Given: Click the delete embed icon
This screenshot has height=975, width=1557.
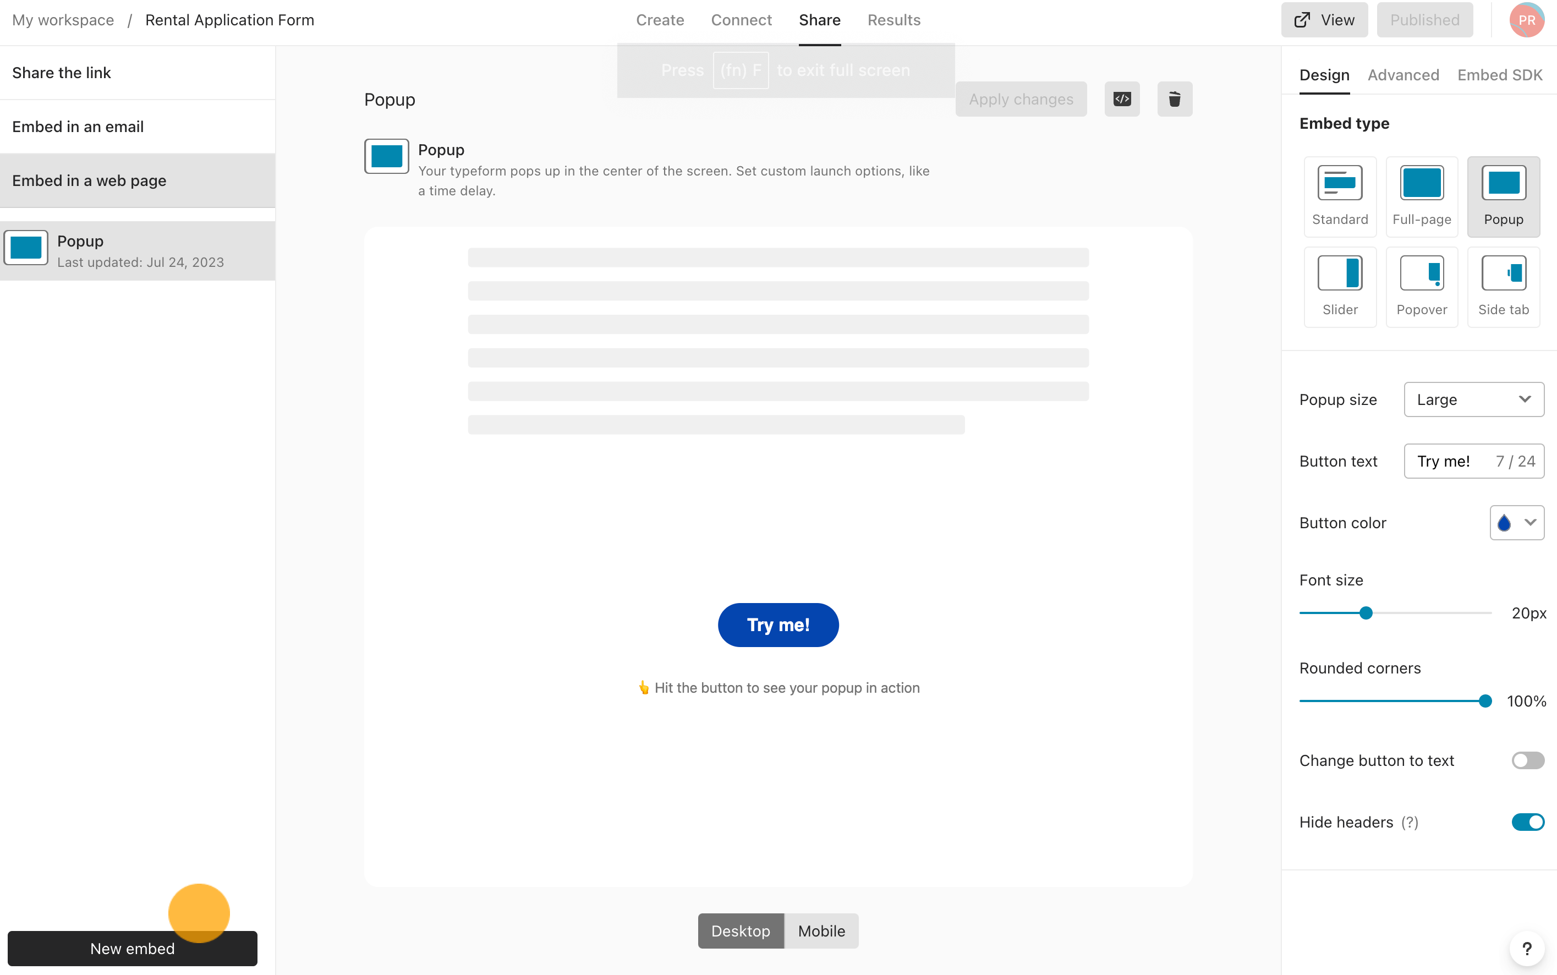Looking at the screenshot, I should click(x=1174, y=99).
